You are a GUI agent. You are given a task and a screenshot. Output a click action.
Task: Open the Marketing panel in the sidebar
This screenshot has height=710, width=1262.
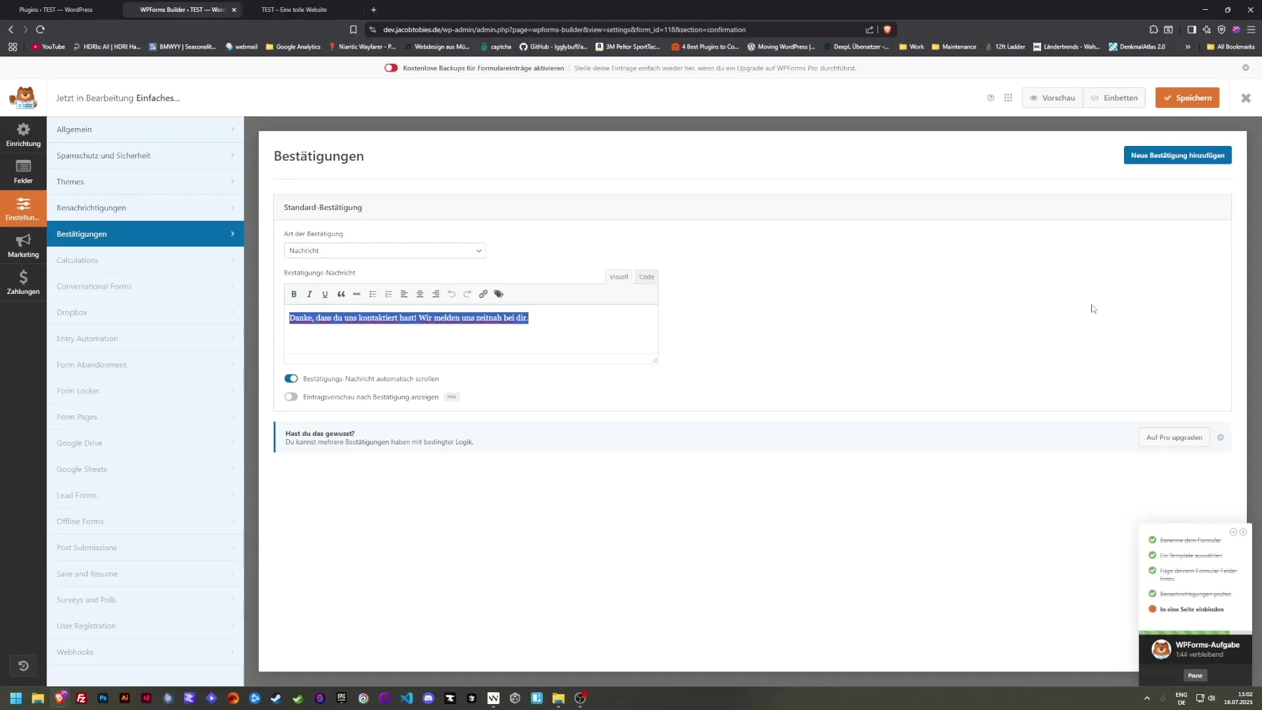tap(23, 245)
